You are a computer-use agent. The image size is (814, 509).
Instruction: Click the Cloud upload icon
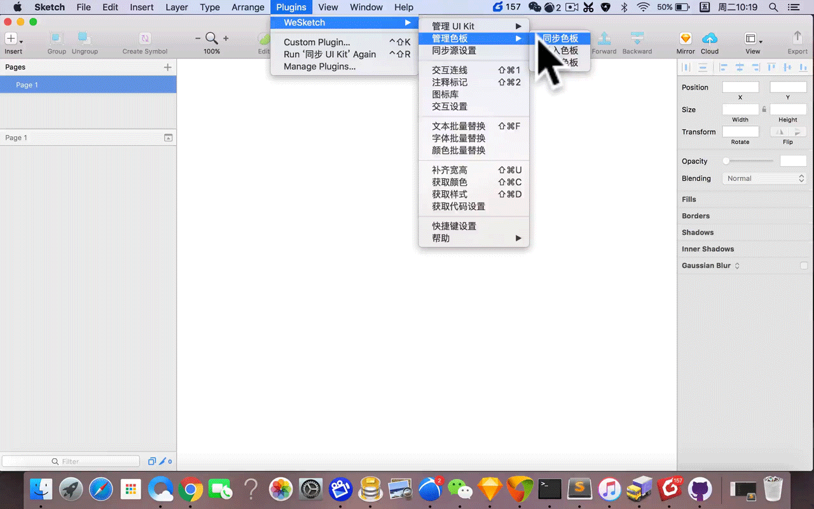click(710, 38)
